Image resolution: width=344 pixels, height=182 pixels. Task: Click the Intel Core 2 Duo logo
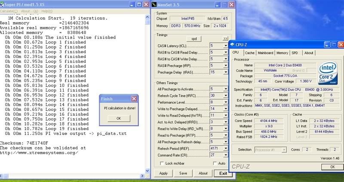tap(328, 73)
